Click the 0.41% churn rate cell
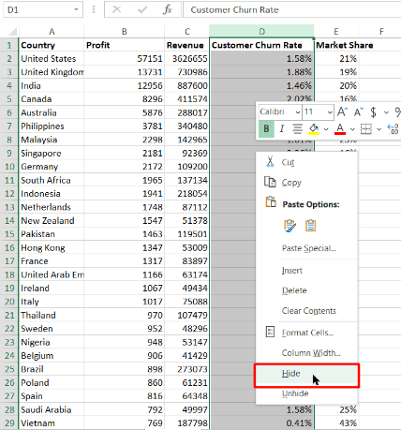 (x=261, y=423)
